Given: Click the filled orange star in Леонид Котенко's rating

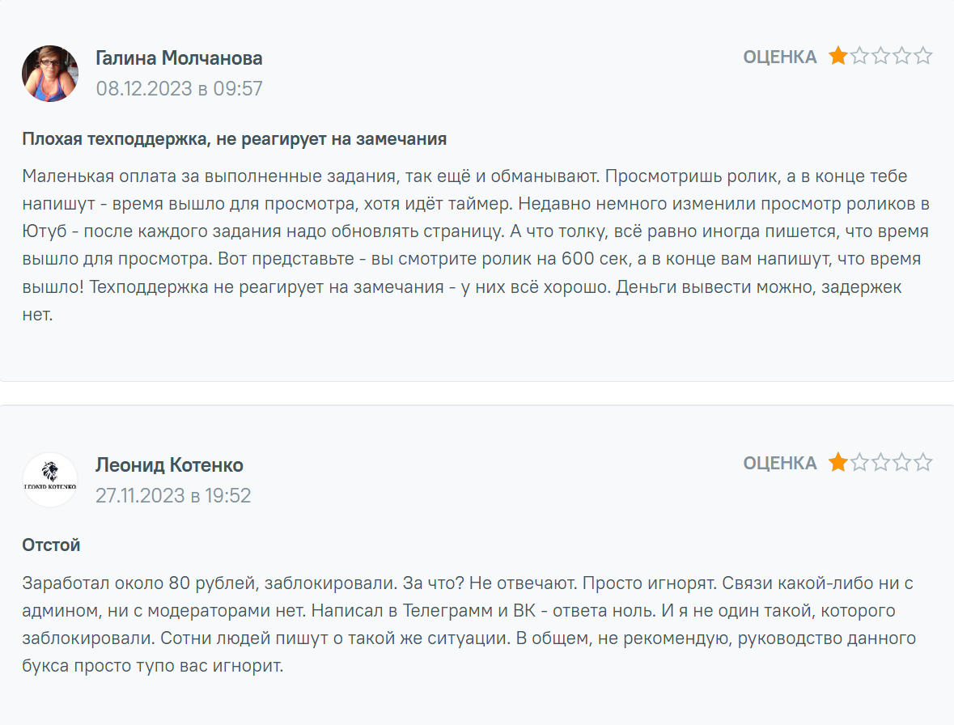Looking at the screenshot, I should coord(838,463).
